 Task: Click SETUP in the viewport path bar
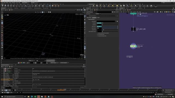[11, 10]
